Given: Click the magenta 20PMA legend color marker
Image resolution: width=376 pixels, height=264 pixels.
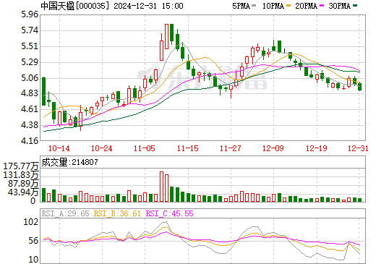Looking at the screenshot, I should (x=322, y=6).
